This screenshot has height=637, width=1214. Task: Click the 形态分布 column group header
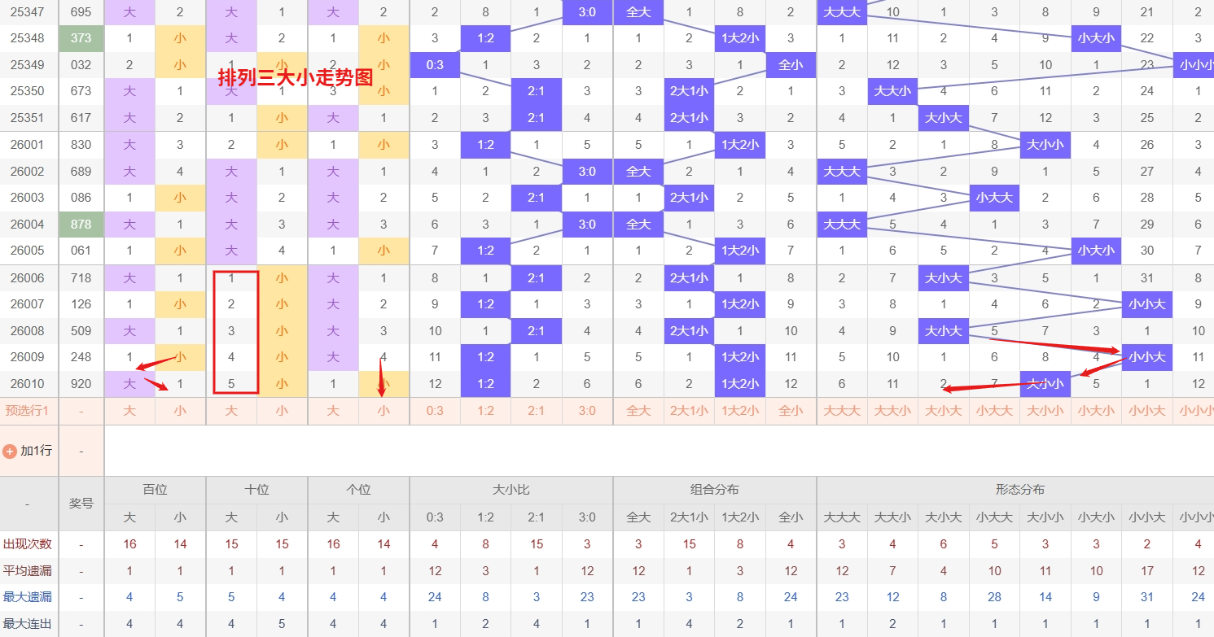pyautogui.click(x=1019, y=490)
